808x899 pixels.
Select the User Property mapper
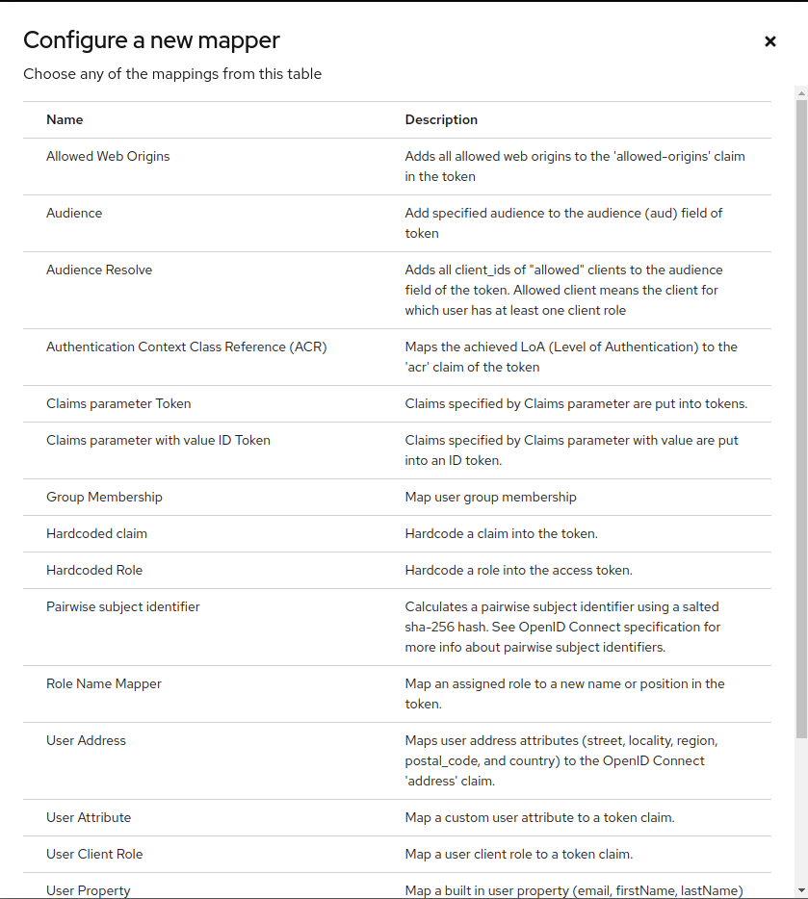89,890
